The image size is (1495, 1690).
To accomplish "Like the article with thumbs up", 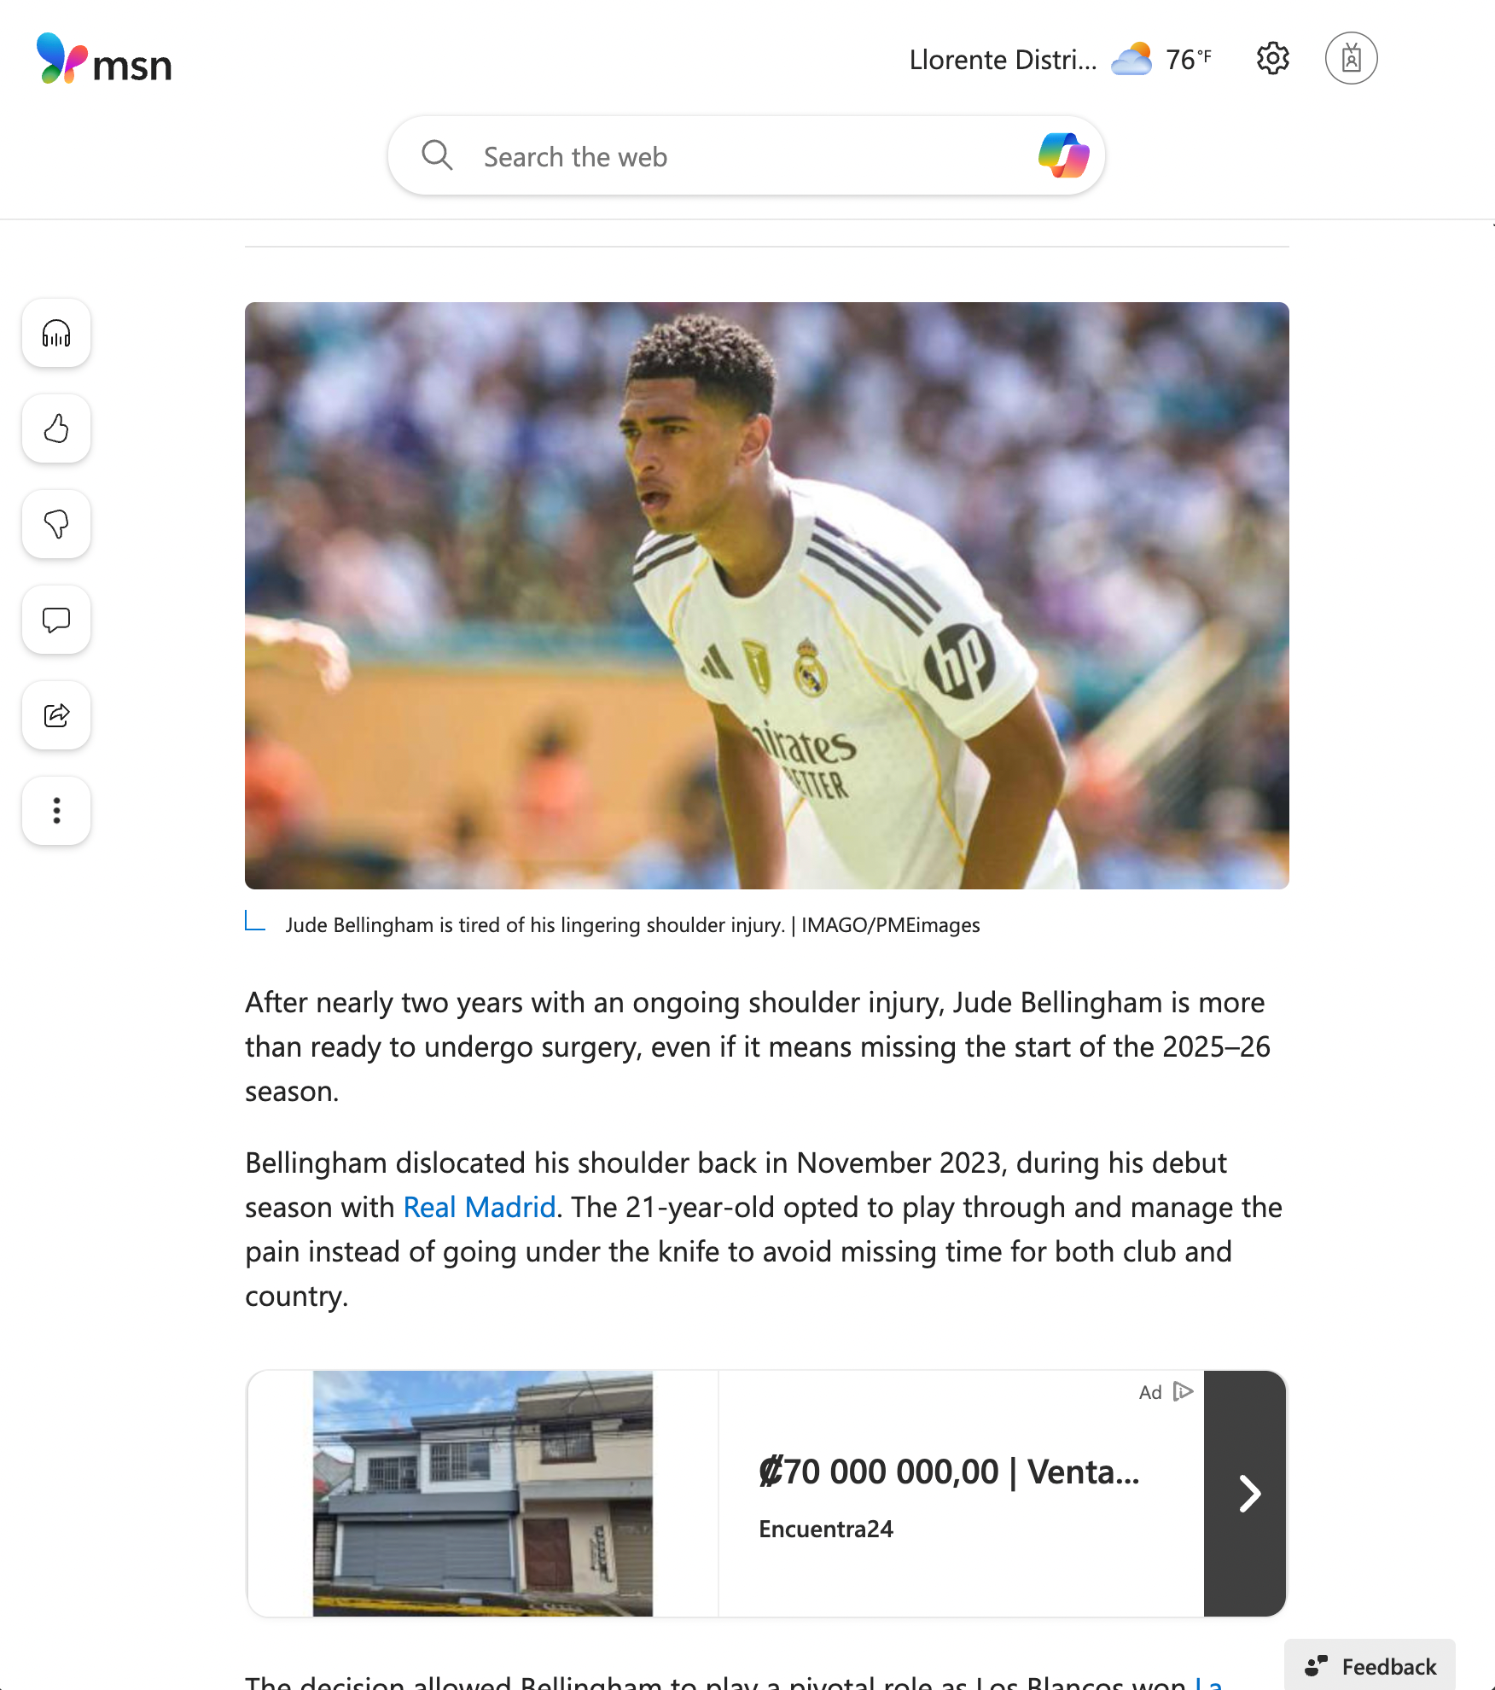I will click(x=56, y=428).
